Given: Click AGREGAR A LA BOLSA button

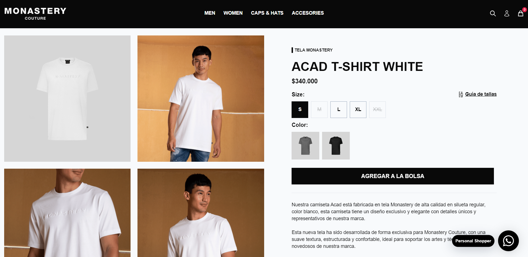Looking at the screenshot, I should [393, 176].
